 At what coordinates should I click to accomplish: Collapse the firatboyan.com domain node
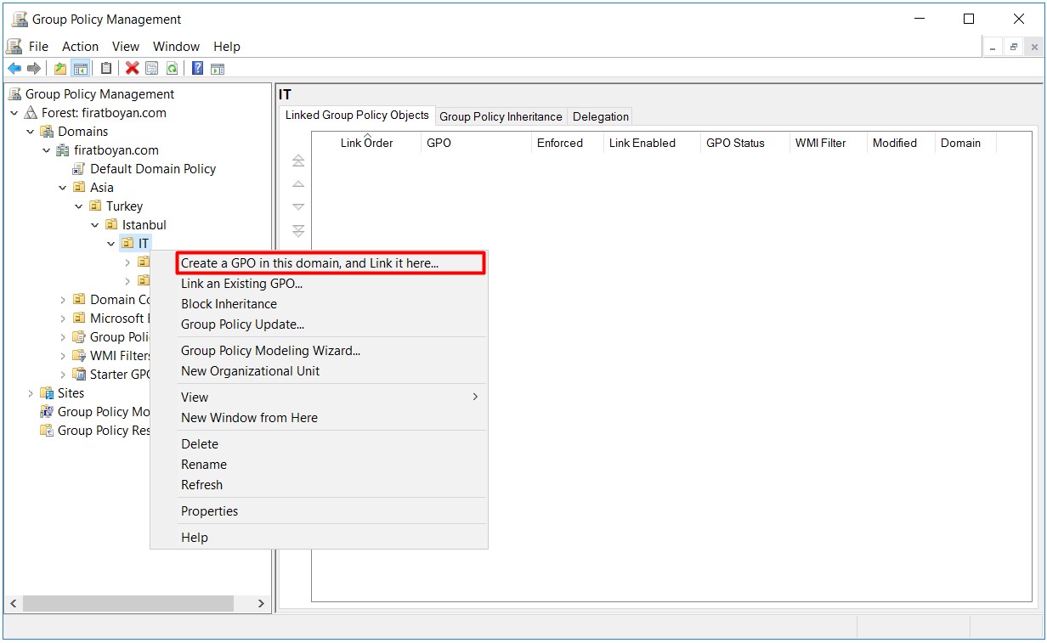click(47, 150)
